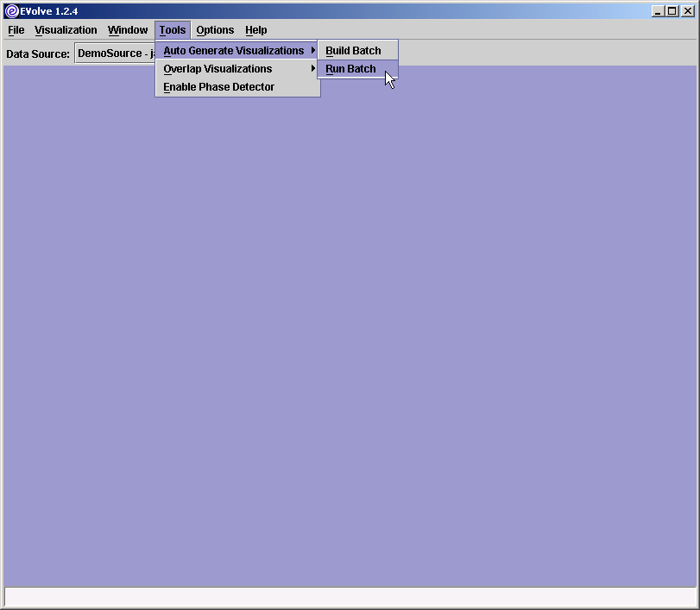Choose Build Batch

point(357,50)
